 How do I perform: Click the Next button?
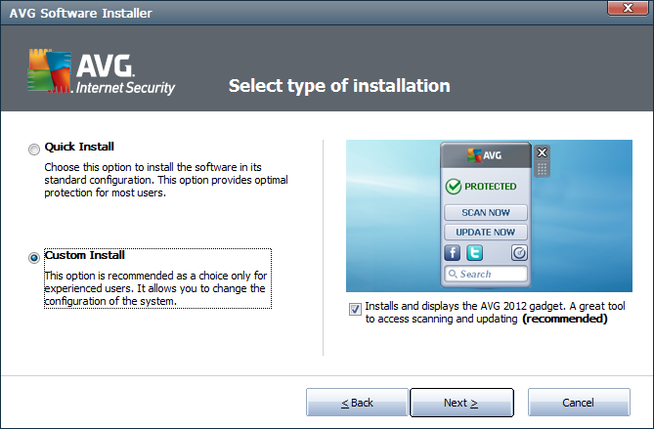(461, 403)
